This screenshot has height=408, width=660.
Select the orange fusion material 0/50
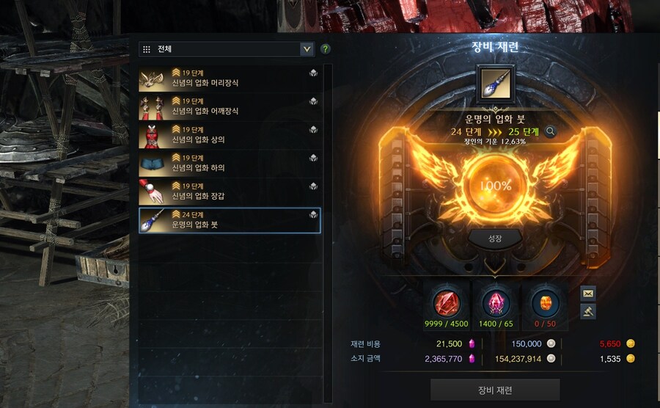click(x=545, y=303)
